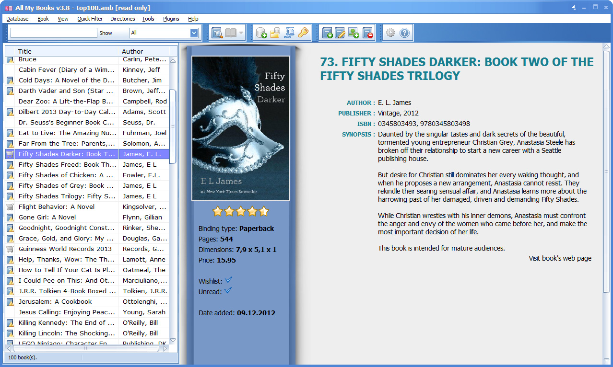Viewport: 613px width, 367px height.
Task: Open the Plugins menu
Action: pos(171,19)
